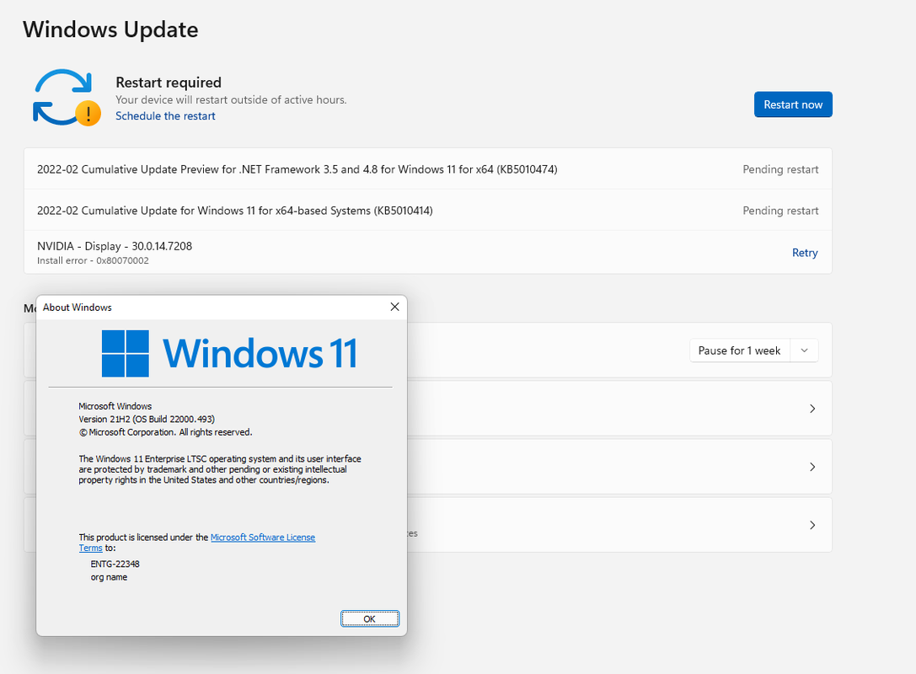
Task: Click the Restart required heading
Action: 169,83
